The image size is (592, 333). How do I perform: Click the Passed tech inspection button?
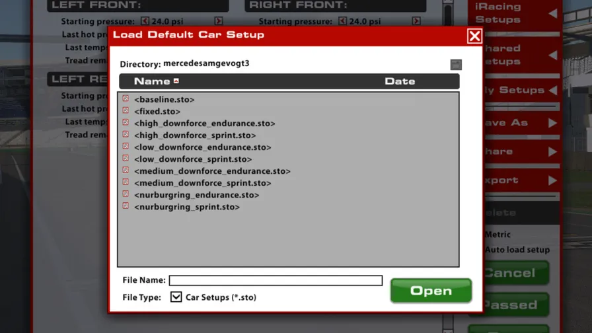tap(516, 305)
